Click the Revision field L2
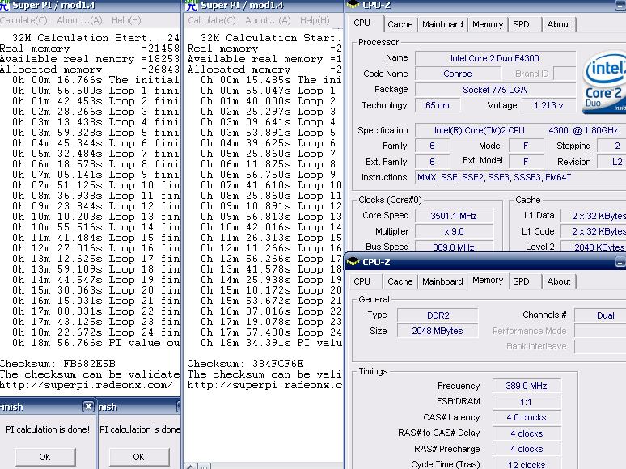The height and width of the screenshot is (469, 626). (x=611, y=162)
